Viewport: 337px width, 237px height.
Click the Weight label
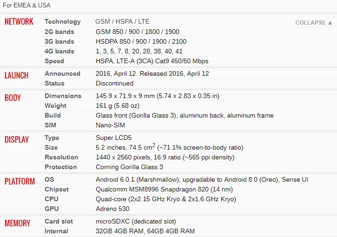(55, 105)
